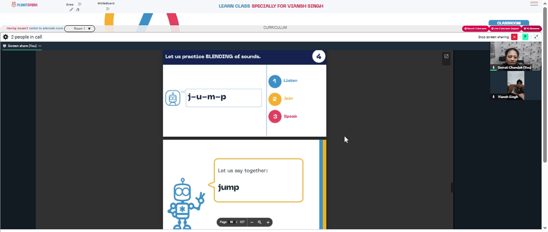
Task: Turn on the WhiteBoard toggle
Action: (107, 9)
